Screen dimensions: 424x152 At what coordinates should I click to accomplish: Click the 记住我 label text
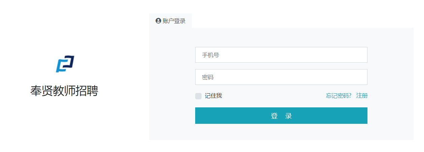(213, 96)
